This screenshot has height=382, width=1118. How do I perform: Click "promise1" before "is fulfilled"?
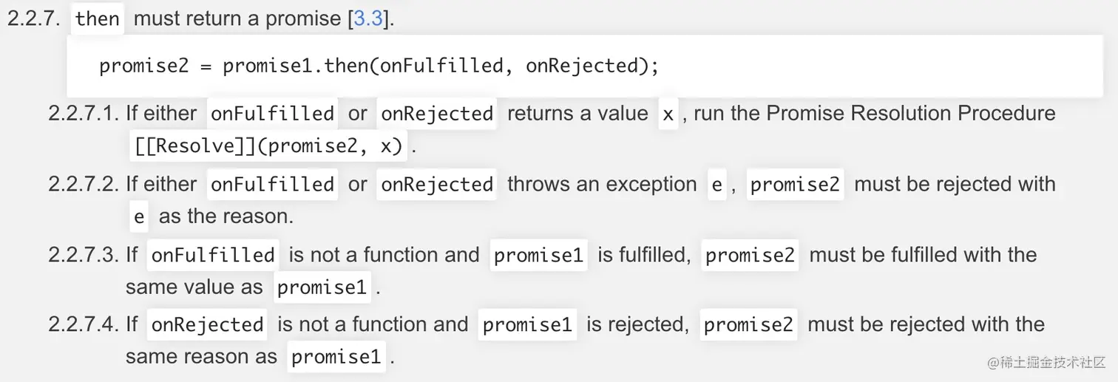[538, 255]
